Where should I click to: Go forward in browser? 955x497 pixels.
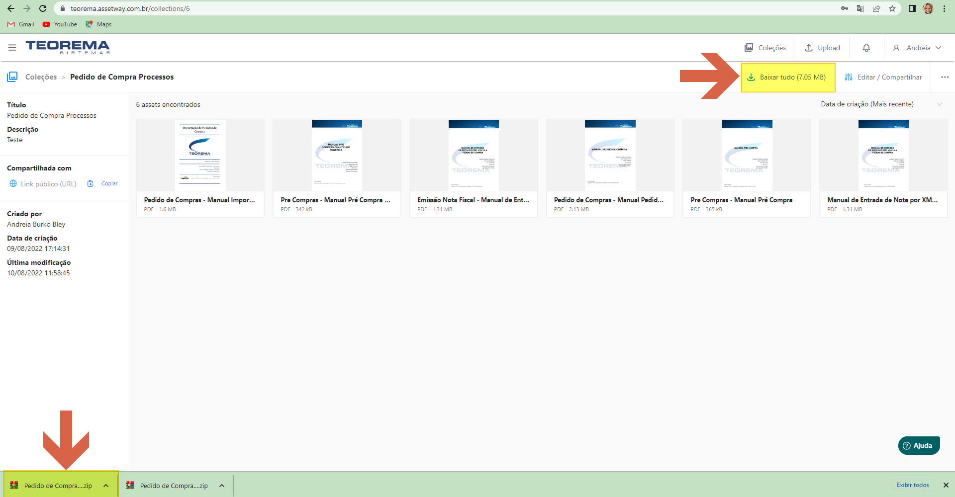(27, 8)
